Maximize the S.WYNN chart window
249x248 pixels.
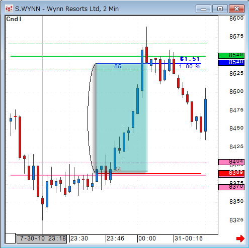click(220, 9)
